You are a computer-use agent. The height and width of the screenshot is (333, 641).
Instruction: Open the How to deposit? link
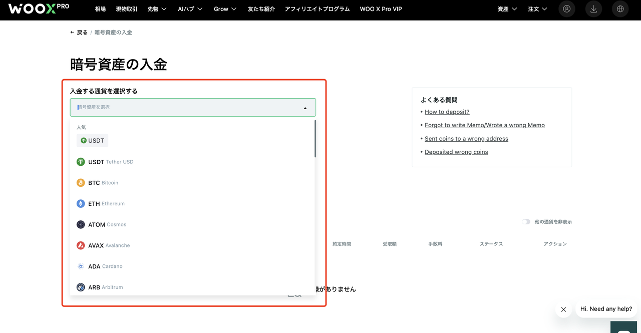coord(447,112)
